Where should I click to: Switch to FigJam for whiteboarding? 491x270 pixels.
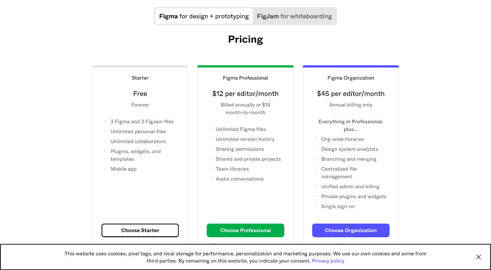click(294, 16)
